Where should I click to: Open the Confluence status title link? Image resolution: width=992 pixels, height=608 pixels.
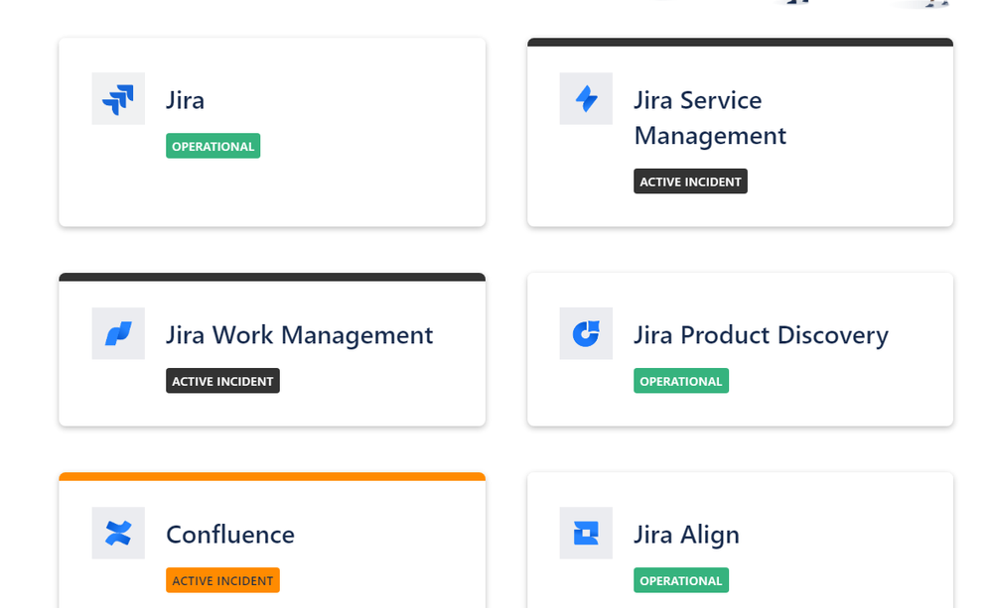[230, 535]
